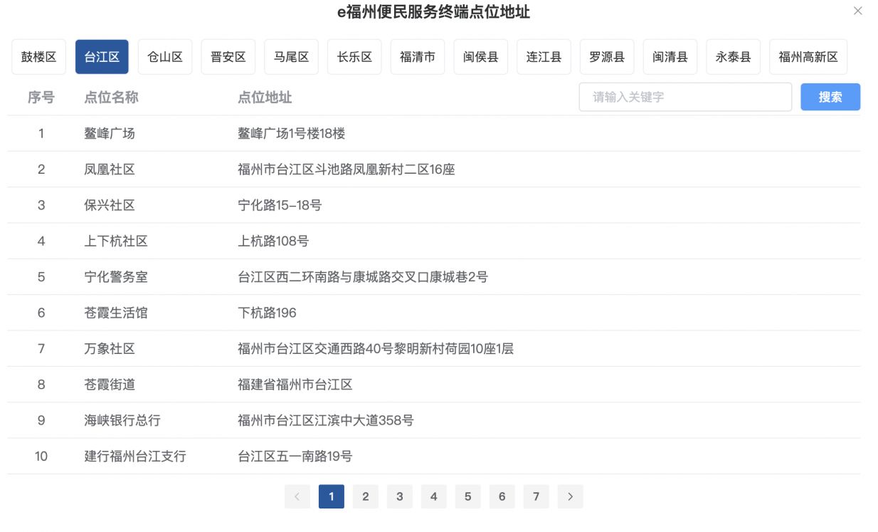Focus the keyword search input field
878x532 pixels.
point(684,97)
